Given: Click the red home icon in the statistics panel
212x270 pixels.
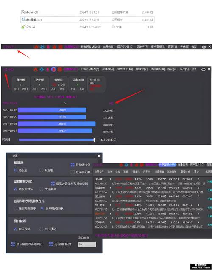Looking at the screenshot, I should (x=36, y=69).
